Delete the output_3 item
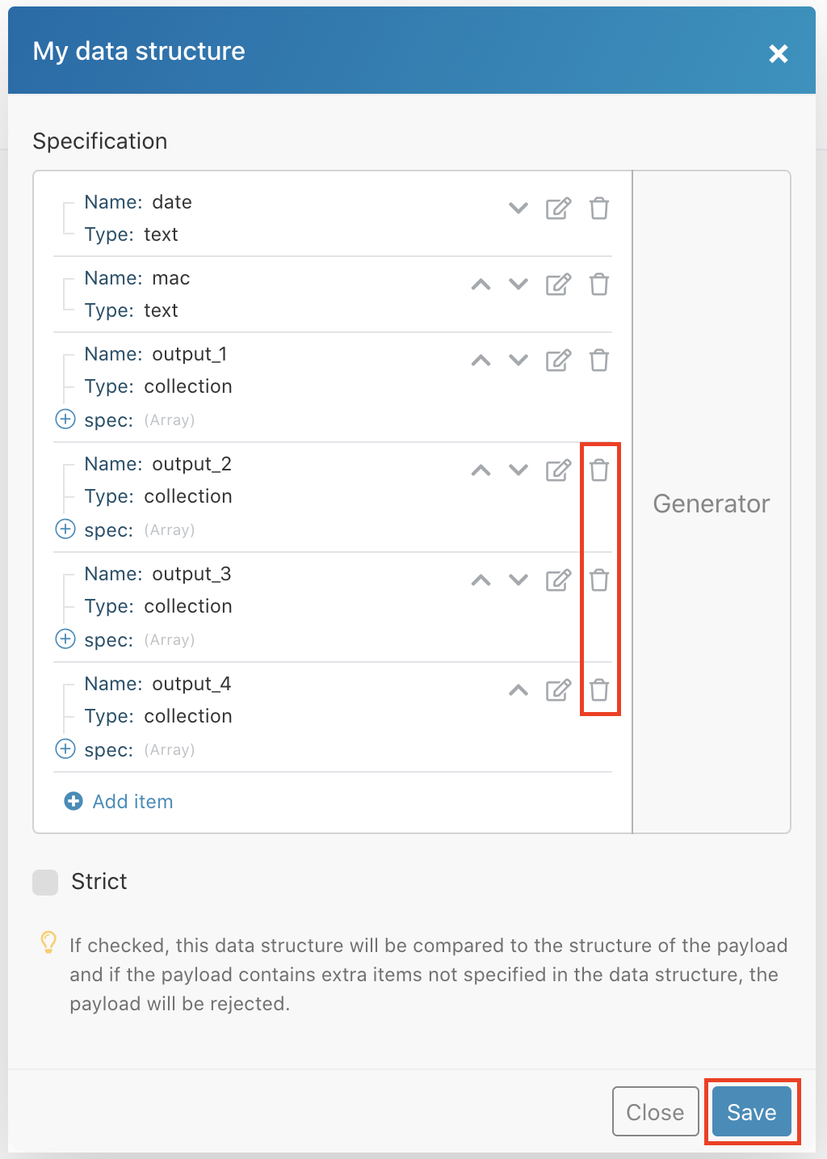This screenshot has height=1159, width=827. pos(599,579)
